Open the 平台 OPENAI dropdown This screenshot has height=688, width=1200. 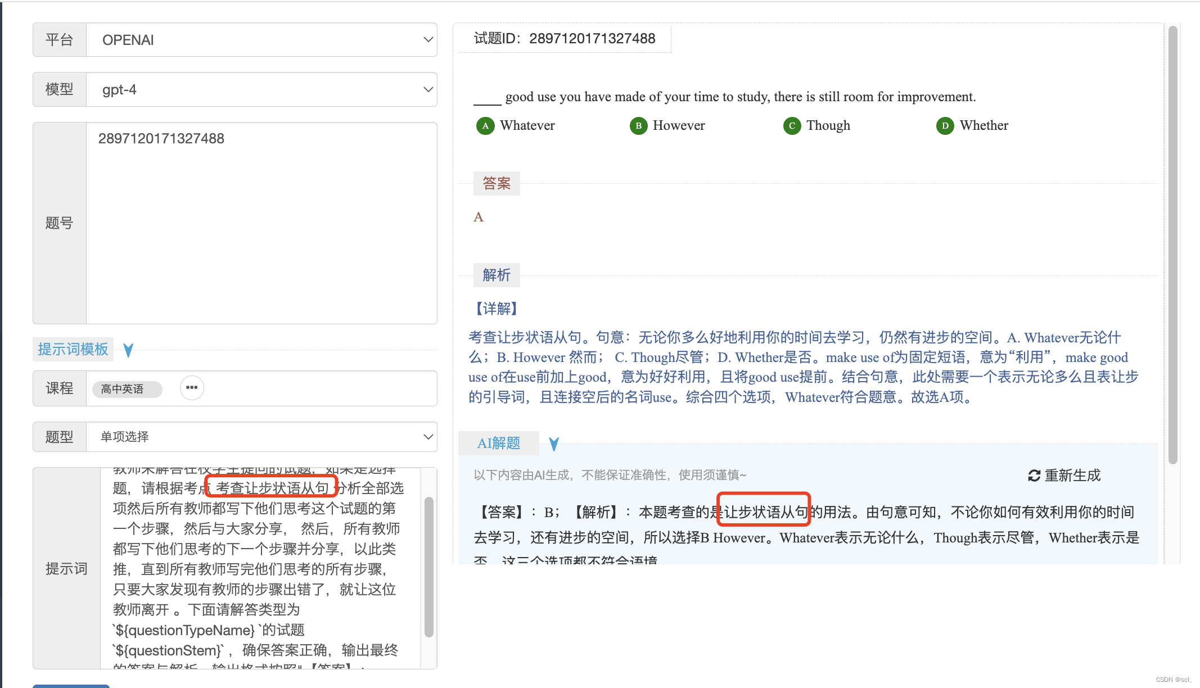point(261,40)
